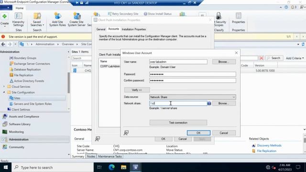Click OK in Client Push Installation Properties
Image resolution: width=306 pixels, height=172 pixels.
tap(164, 139)
